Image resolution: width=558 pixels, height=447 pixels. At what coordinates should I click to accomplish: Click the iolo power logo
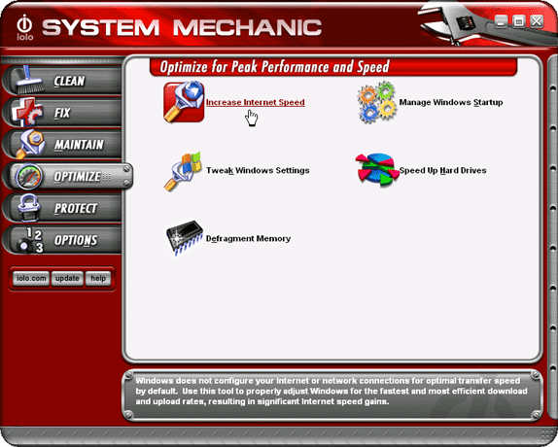(x=25, y=27)
